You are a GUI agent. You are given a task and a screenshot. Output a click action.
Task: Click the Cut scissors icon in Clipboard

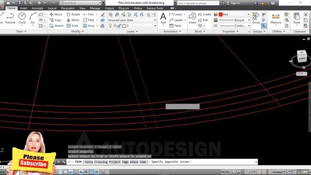click(306, 14)
